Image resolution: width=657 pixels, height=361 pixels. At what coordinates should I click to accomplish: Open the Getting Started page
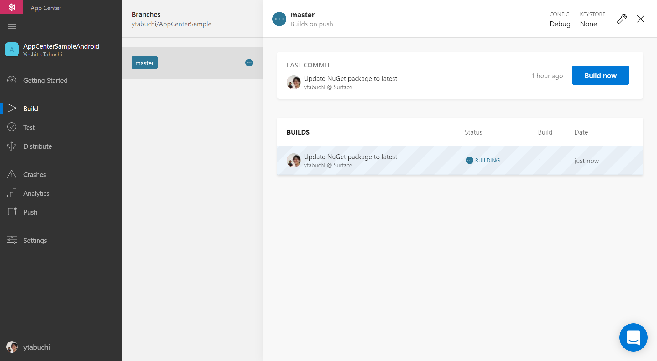pos(45,80)
